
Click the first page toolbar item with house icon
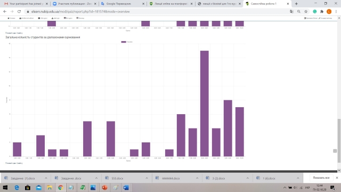[11, 18]
